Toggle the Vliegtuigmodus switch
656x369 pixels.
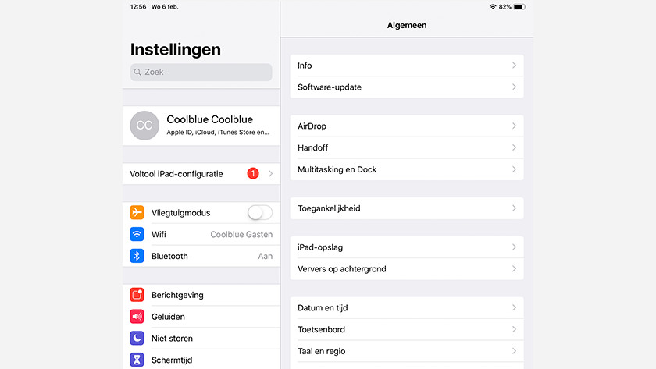(x=260, y=213)
